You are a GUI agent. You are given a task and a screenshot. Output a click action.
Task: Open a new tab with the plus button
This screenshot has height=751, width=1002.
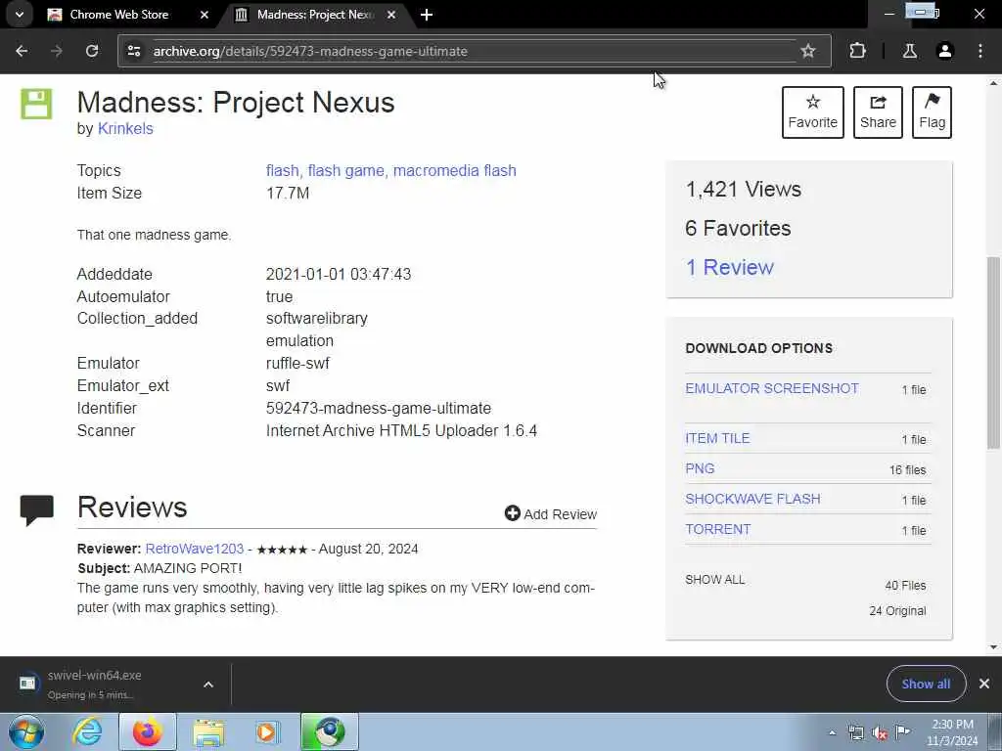click(x=427, y=14)
